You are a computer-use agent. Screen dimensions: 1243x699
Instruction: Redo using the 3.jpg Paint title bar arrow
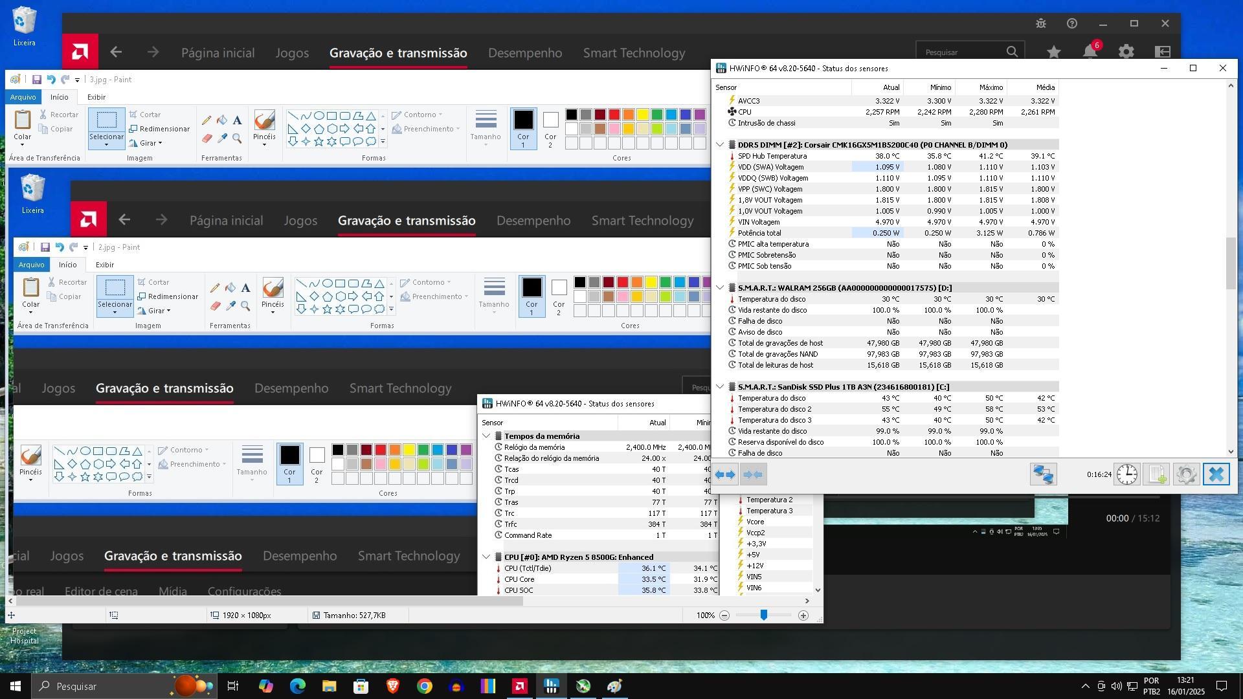coord(65,80)
